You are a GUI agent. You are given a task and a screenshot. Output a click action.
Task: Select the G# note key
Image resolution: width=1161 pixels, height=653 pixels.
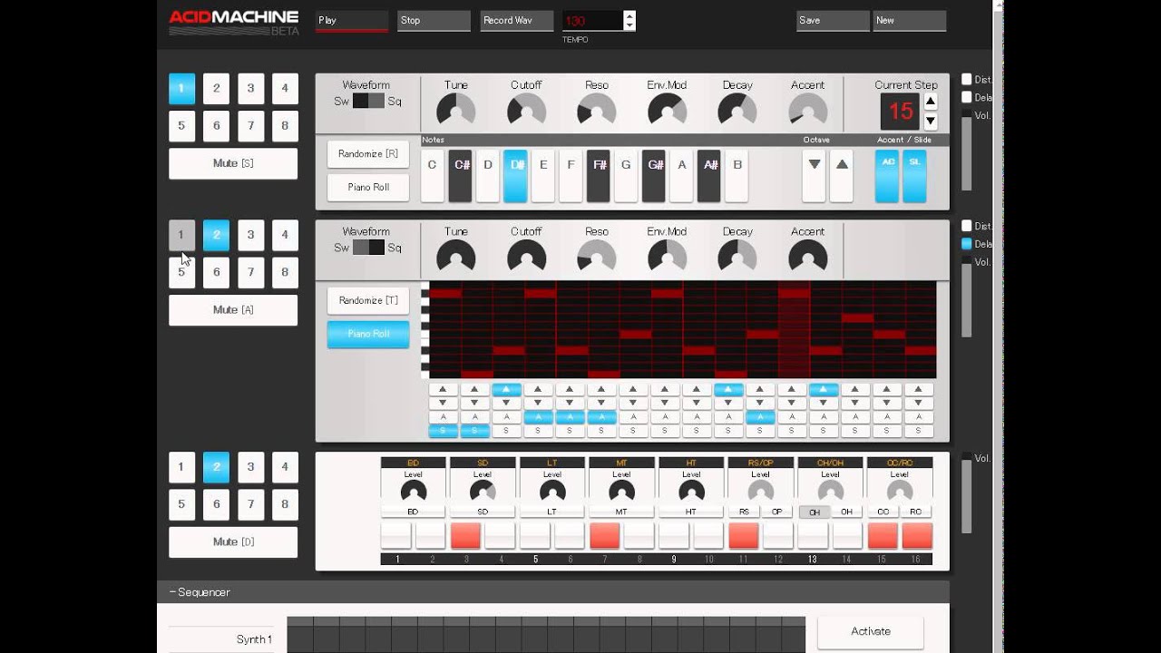tap(654, 175)
